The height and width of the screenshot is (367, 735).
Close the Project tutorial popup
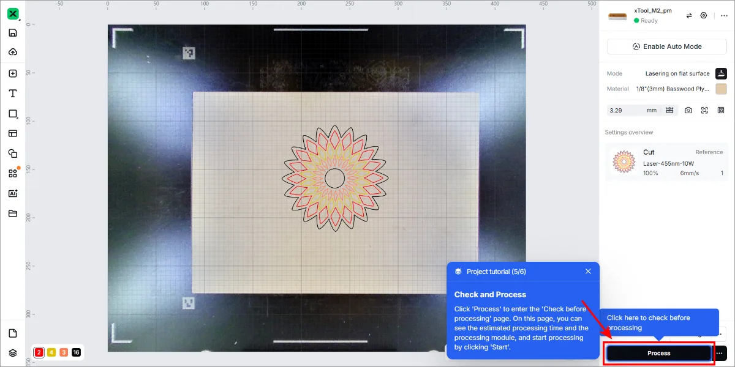click(588, 271)
